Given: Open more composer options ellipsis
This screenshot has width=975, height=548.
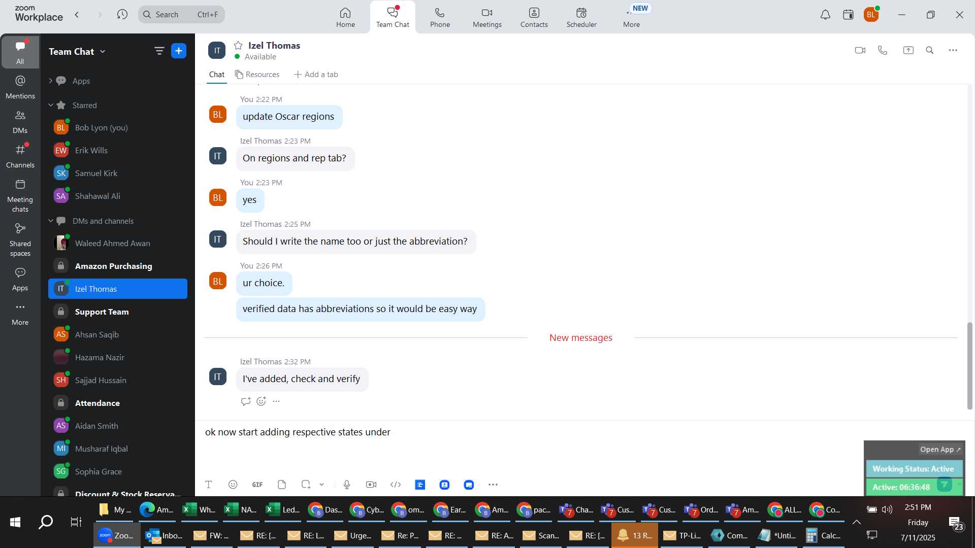Looking at the screenshot, I should (x=493, y=485).
